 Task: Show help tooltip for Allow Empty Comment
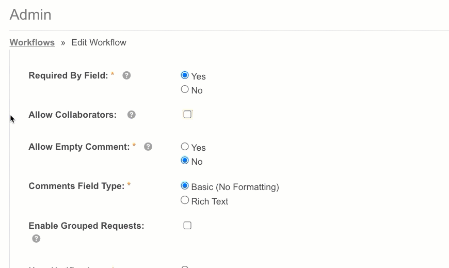click(148, 147)
